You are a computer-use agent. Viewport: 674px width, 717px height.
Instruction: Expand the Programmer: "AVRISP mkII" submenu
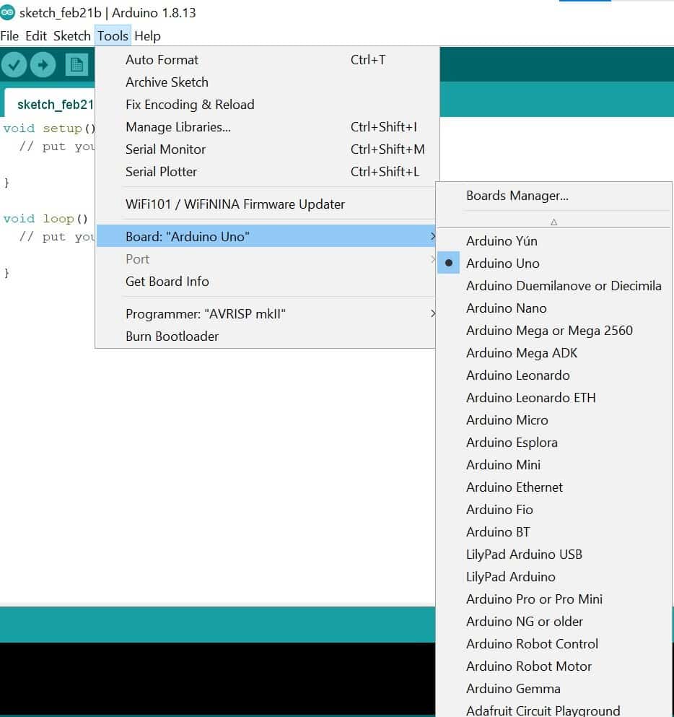click(265, 313)
